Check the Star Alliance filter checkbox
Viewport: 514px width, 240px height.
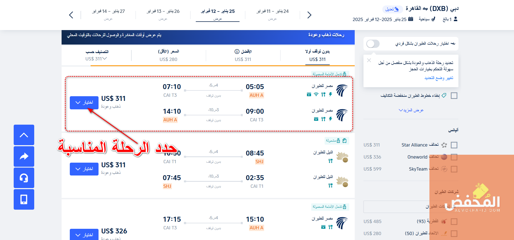coord(454,145)
